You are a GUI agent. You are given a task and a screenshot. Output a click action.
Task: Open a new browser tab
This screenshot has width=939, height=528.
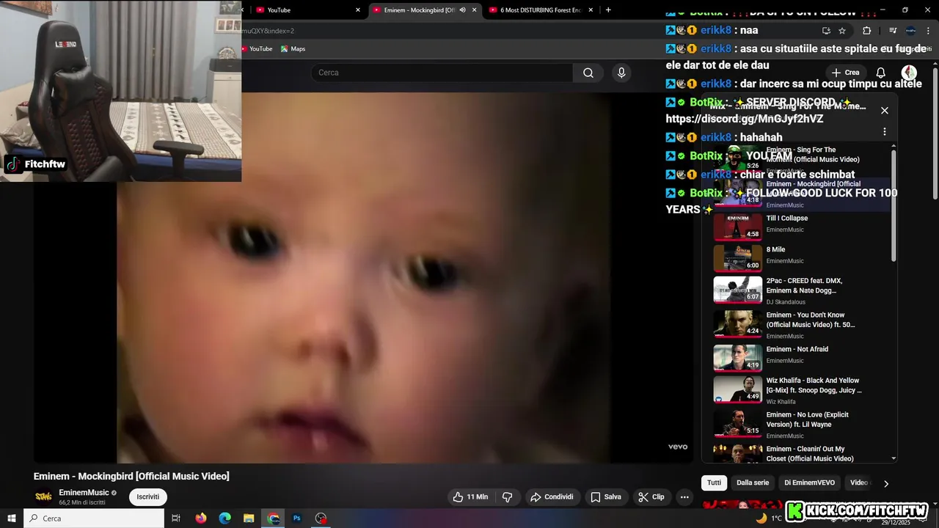point(608,10)
